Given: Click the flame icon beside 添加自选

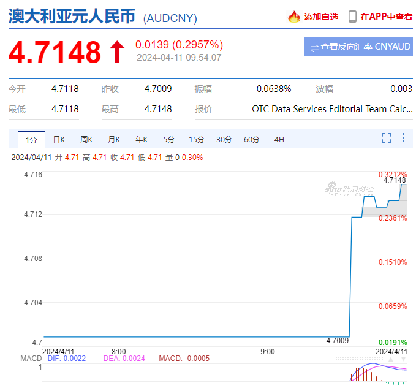Looking at the screenshot, I should coord(294,17).
